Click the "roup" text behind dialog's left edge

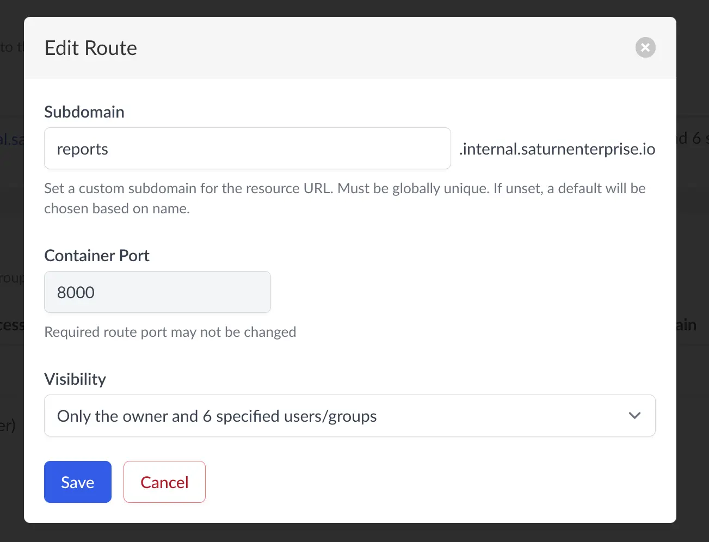(x=11, y=278)
